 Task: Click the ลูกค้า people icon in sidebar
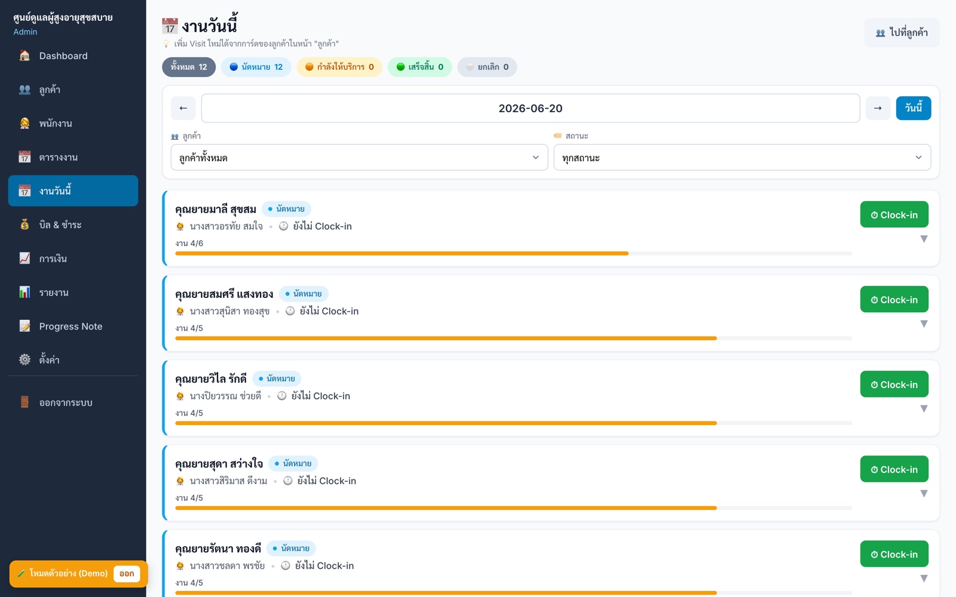pyautogui.click(x=24, y=90)
